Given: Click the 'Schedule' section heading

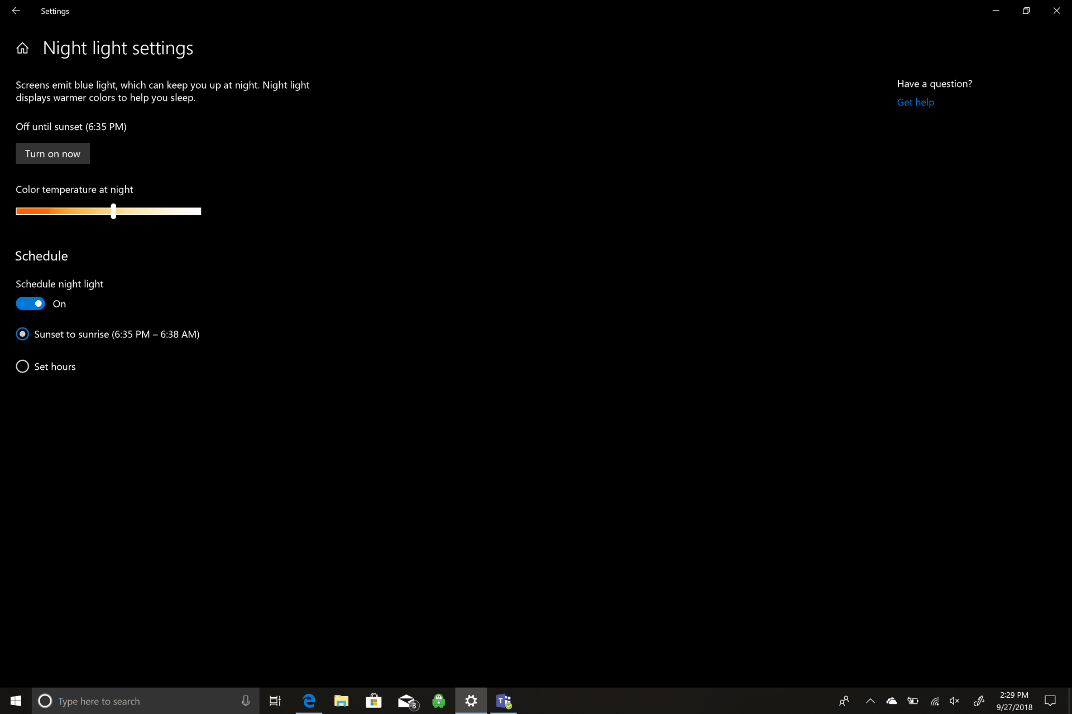Looking at the screenshot, I should pos(41,256).
